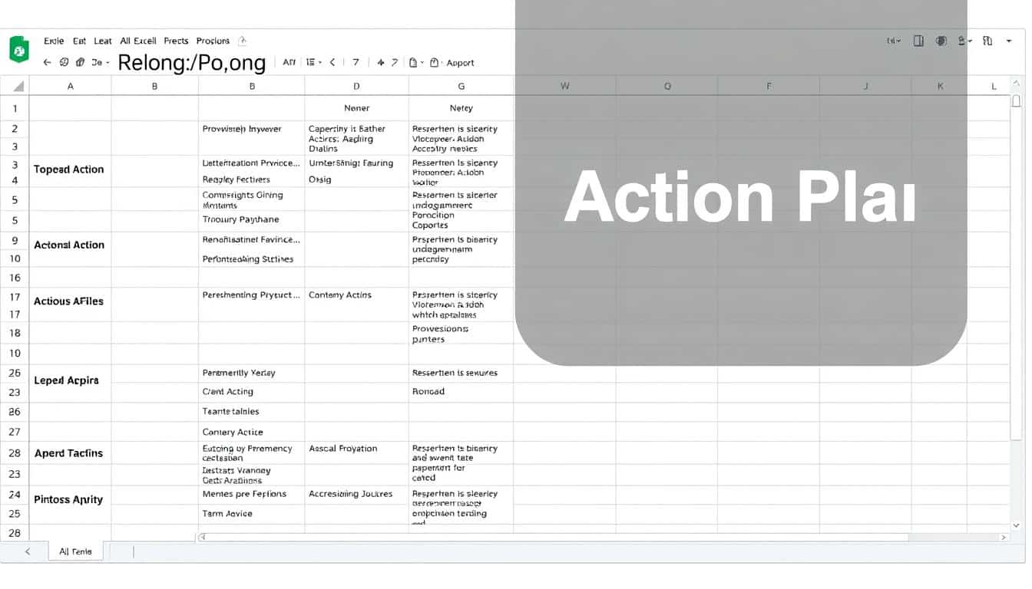The width and height of the screenshot is (1032, 589).
Task: Select the Netey header cell
Action: [x=461, y=108]
